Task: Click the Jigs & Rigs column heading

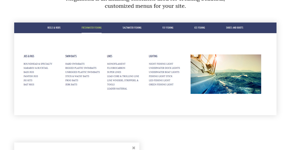Action: tap(29, 56)
